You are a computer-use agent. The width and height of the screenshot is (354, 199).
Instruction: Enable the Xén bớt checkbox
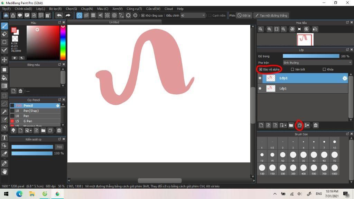[x=292, y=69]
